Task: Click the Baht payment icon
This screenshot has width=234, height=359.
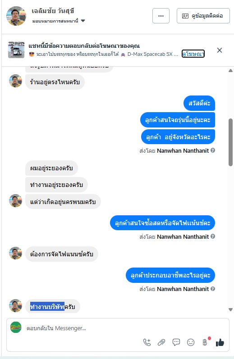Action: 205,342
